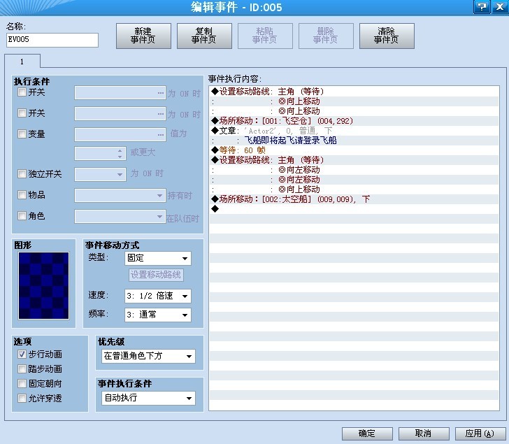The width and height of the screenshot is (509, 444).
Task: Uncheck the 步行动画 option
Action: 22,354
